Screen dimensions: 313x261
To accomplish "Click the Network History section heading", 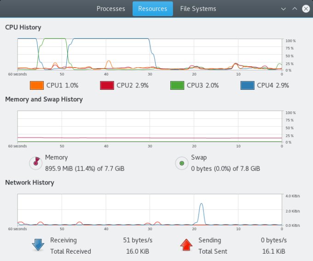I will tap(29, 182).
